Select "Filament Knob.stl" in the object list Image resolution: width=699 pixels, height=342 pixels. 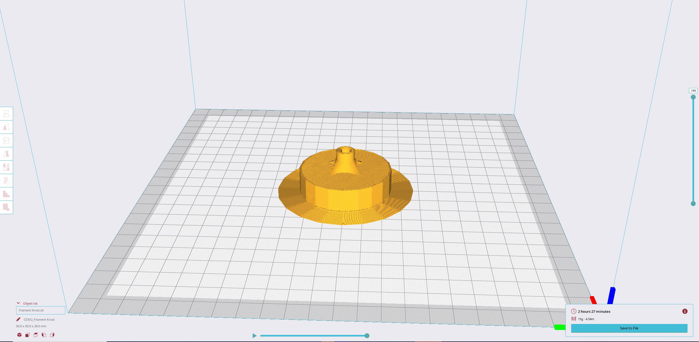(40, 310)
